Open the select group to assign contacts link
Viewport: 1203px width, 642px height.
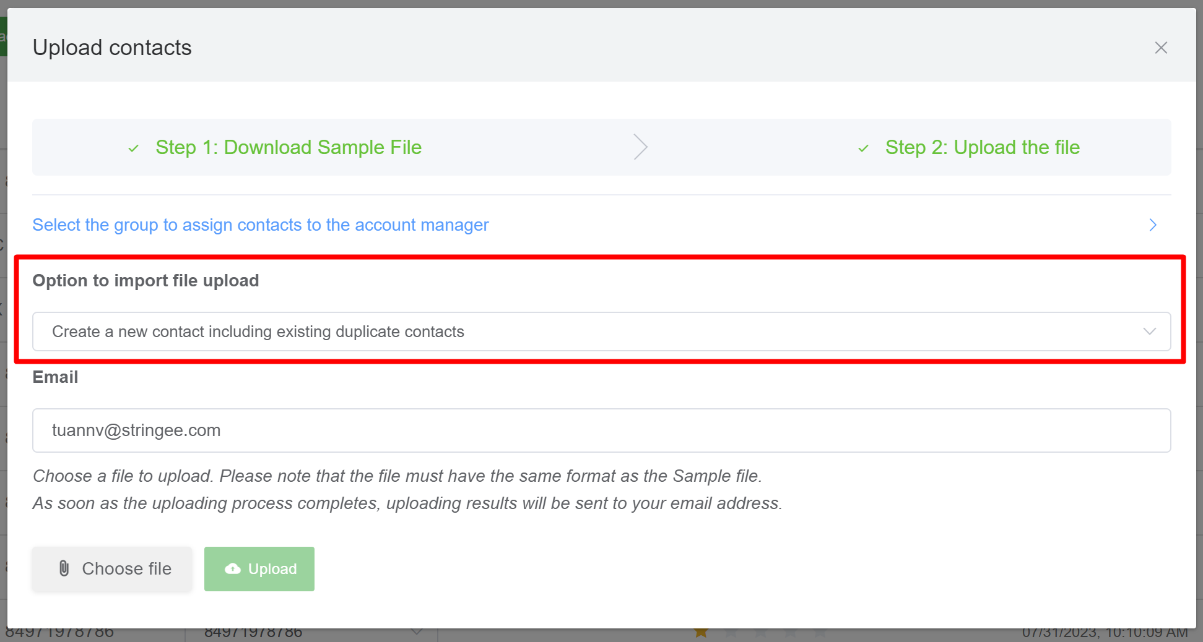(x=260, y=225)
